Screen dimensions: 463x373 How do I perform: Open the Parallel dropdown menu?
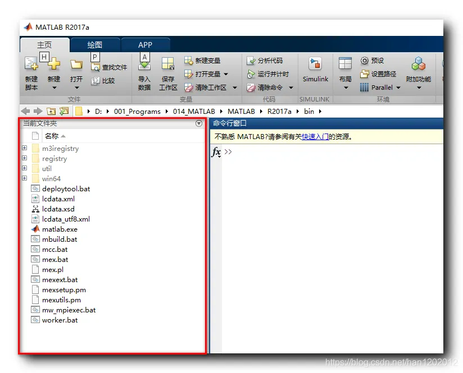click(x=398, y=88)
